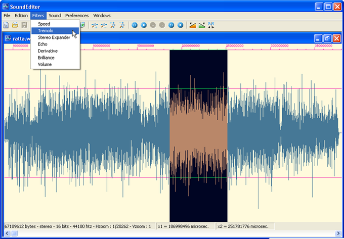Click the mirror/reverse selection icon
Screen dimensions: 344x239
click(211, 25)
